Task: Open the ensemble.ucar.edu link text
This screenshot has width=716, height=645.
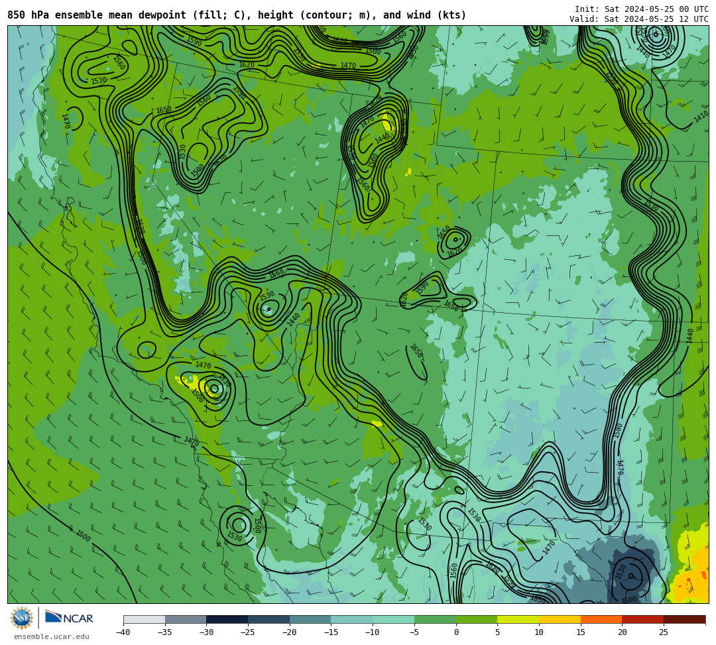Action: 52,636
